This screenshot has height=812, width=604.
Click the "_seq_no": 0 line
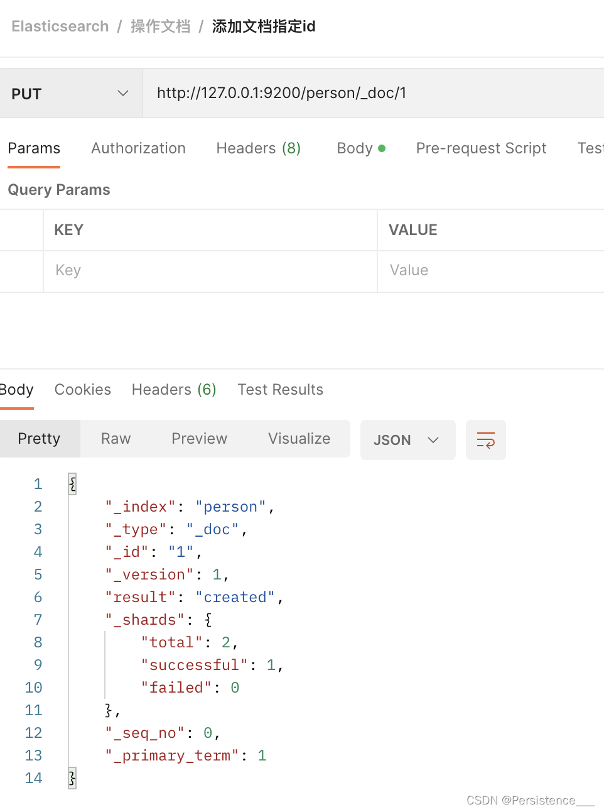(x=163, y=733)
